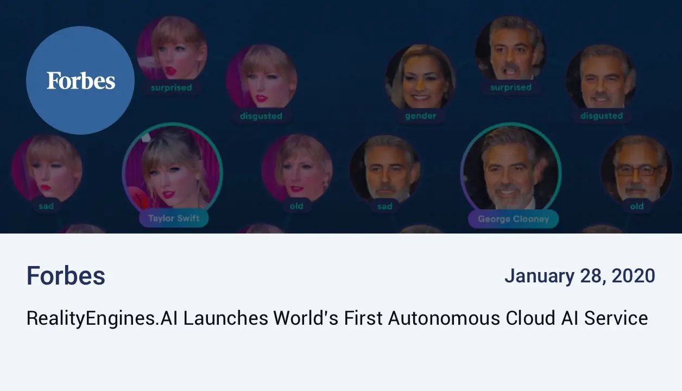Click the round Forbes logo badge
682x391 pixels.
pyautogui.click(x=80, y=80)
